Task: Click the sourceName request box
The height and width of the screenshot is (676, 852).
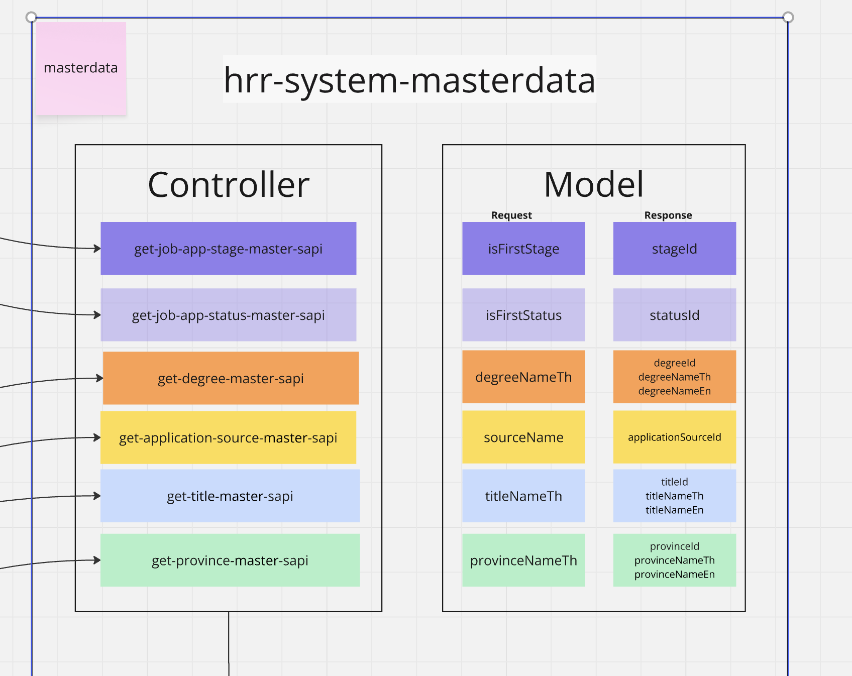Action: (x=523, y=437)
